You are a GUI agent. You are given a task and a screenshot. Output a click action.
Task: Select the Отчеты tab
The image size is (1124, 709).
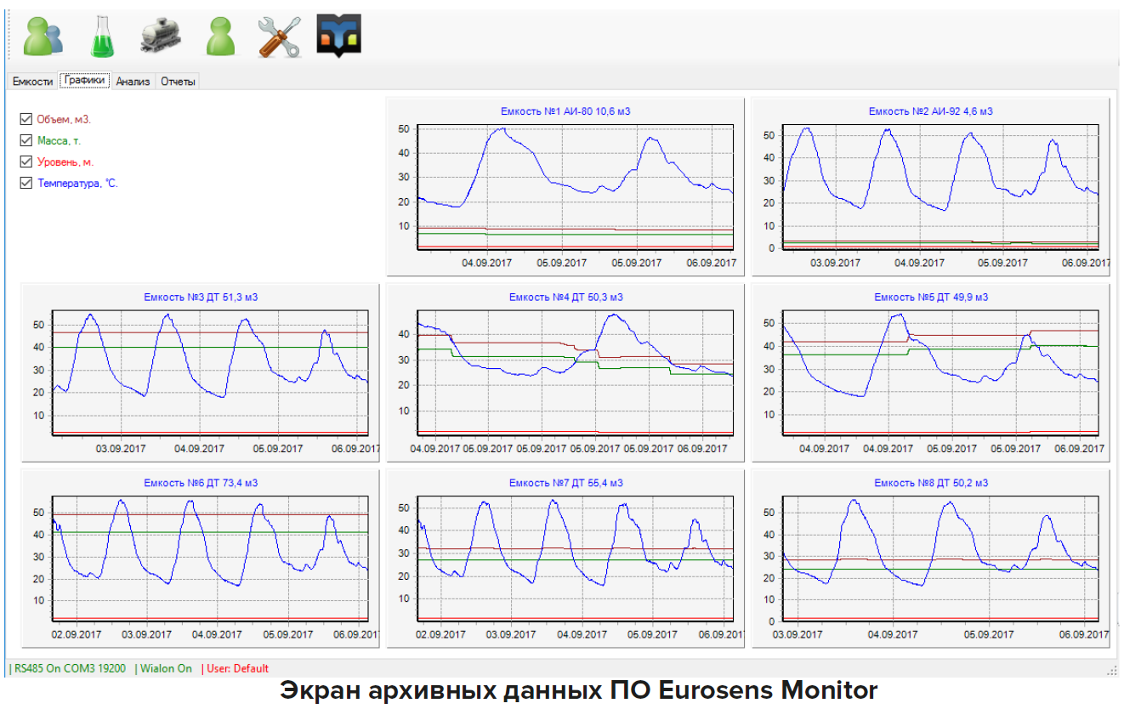(180, 80)
